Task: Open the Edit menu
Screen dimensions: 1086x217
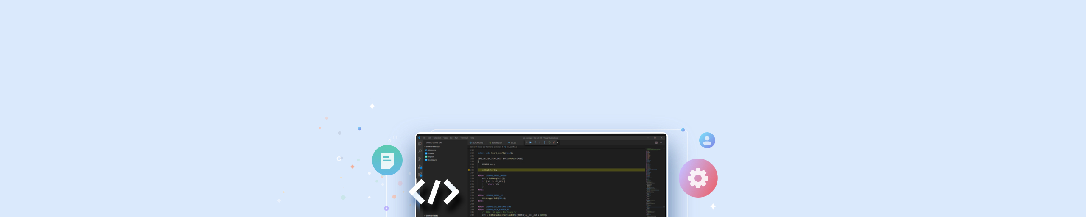Action: (x=429, y=138)
